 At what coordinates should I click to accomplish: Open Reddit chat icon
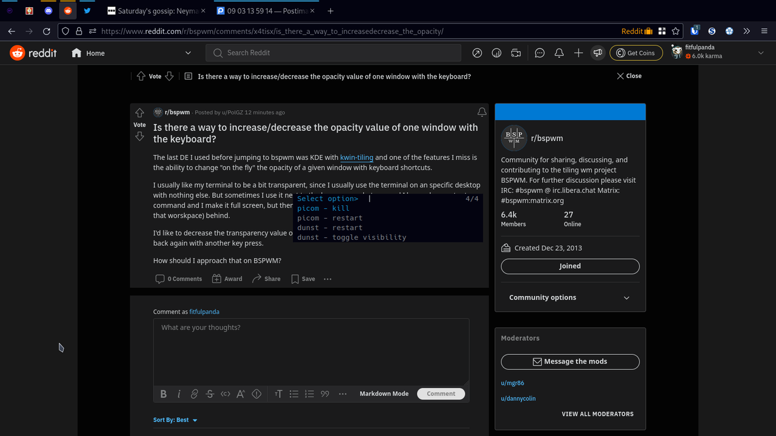(540, 53)
